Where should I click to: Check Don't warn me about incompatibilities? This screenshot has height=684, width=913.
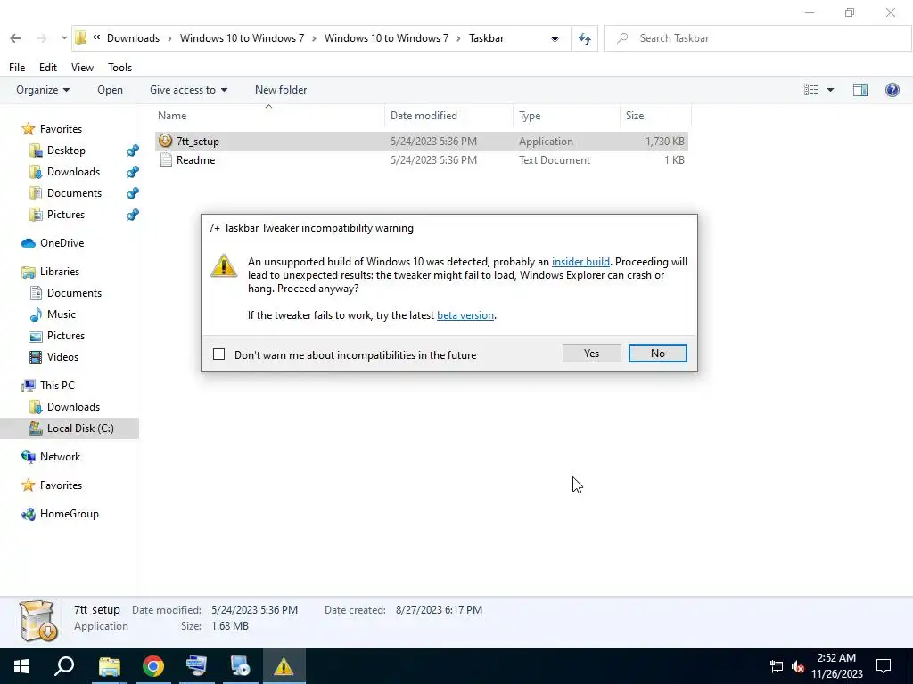[219, 354]
